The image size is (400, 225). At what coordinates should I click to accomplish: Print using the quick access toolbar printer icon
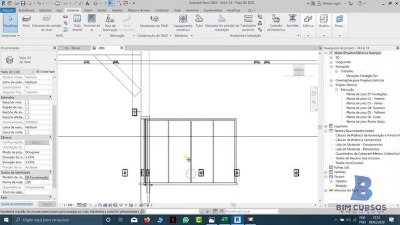[x=57, y=3]
